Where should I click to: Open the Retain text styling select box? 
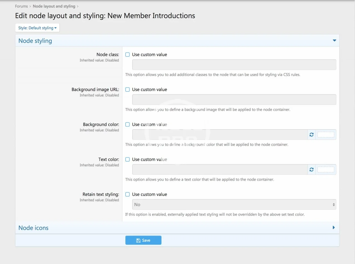(x=234, y=205)
